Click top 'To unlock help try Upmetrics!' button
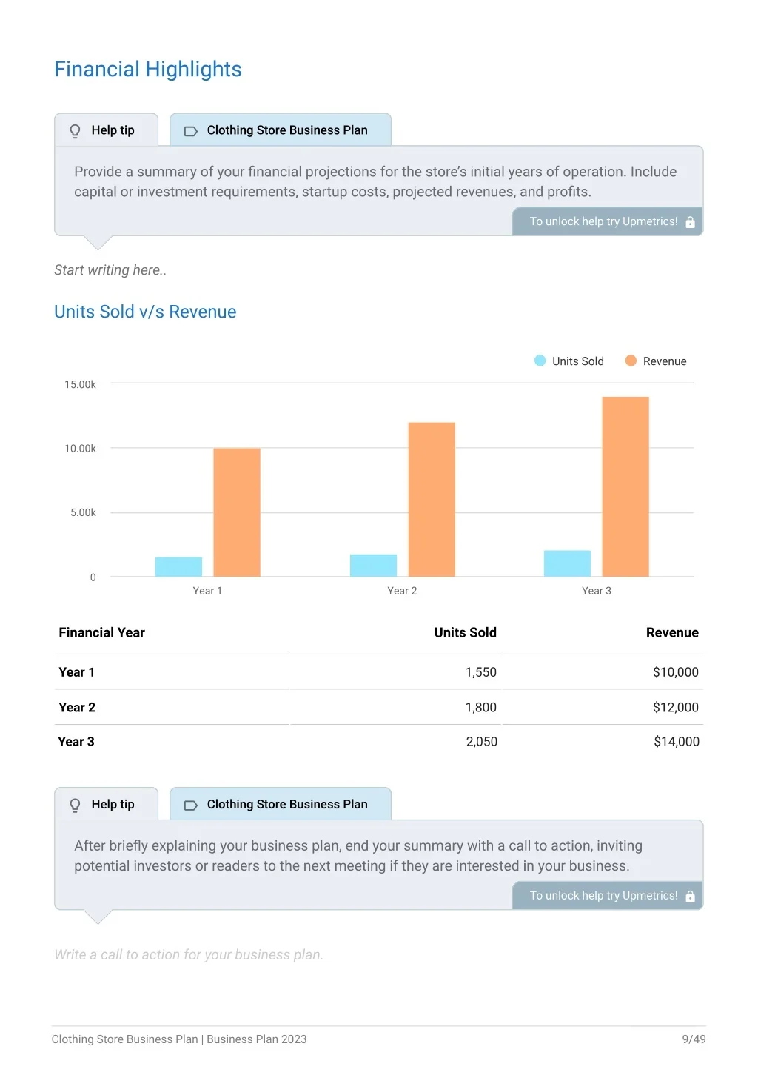 [608, 221]
